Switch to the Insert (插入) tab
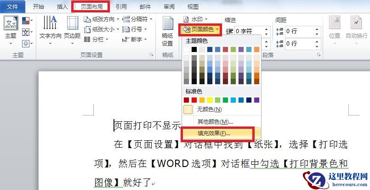 point(62,7)
